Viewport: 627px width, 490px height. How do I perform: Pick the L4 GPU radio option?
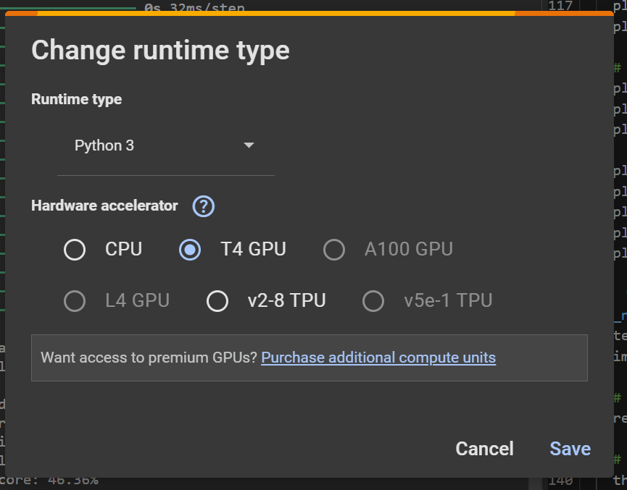coord(75,300)
